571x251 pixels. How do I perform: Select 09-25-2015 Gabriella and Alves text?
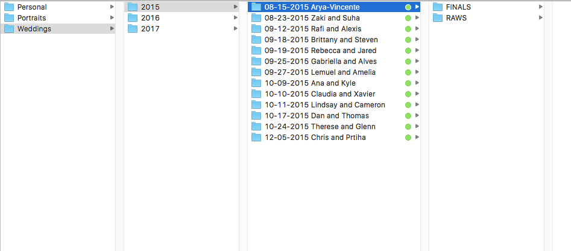321,61
